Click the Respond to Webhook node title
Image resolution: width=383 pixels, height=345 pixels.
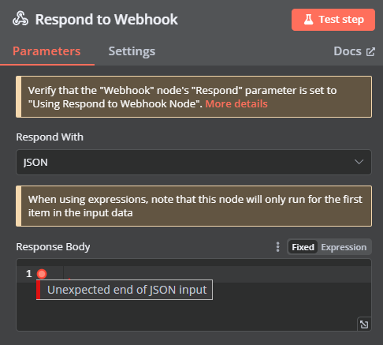(x=106, y=20)
